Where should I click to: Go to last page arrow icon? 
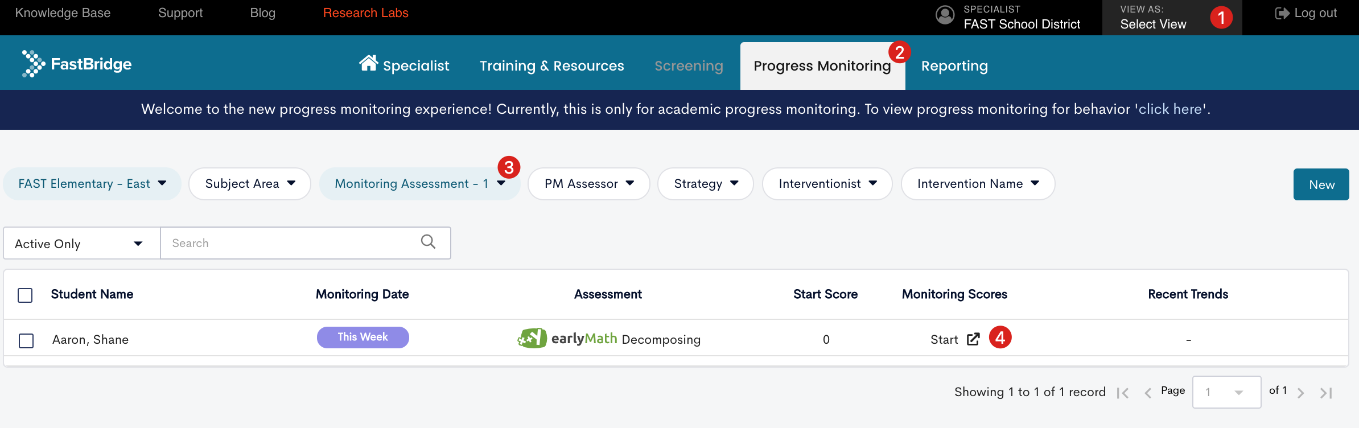[x=1326, y=393]
